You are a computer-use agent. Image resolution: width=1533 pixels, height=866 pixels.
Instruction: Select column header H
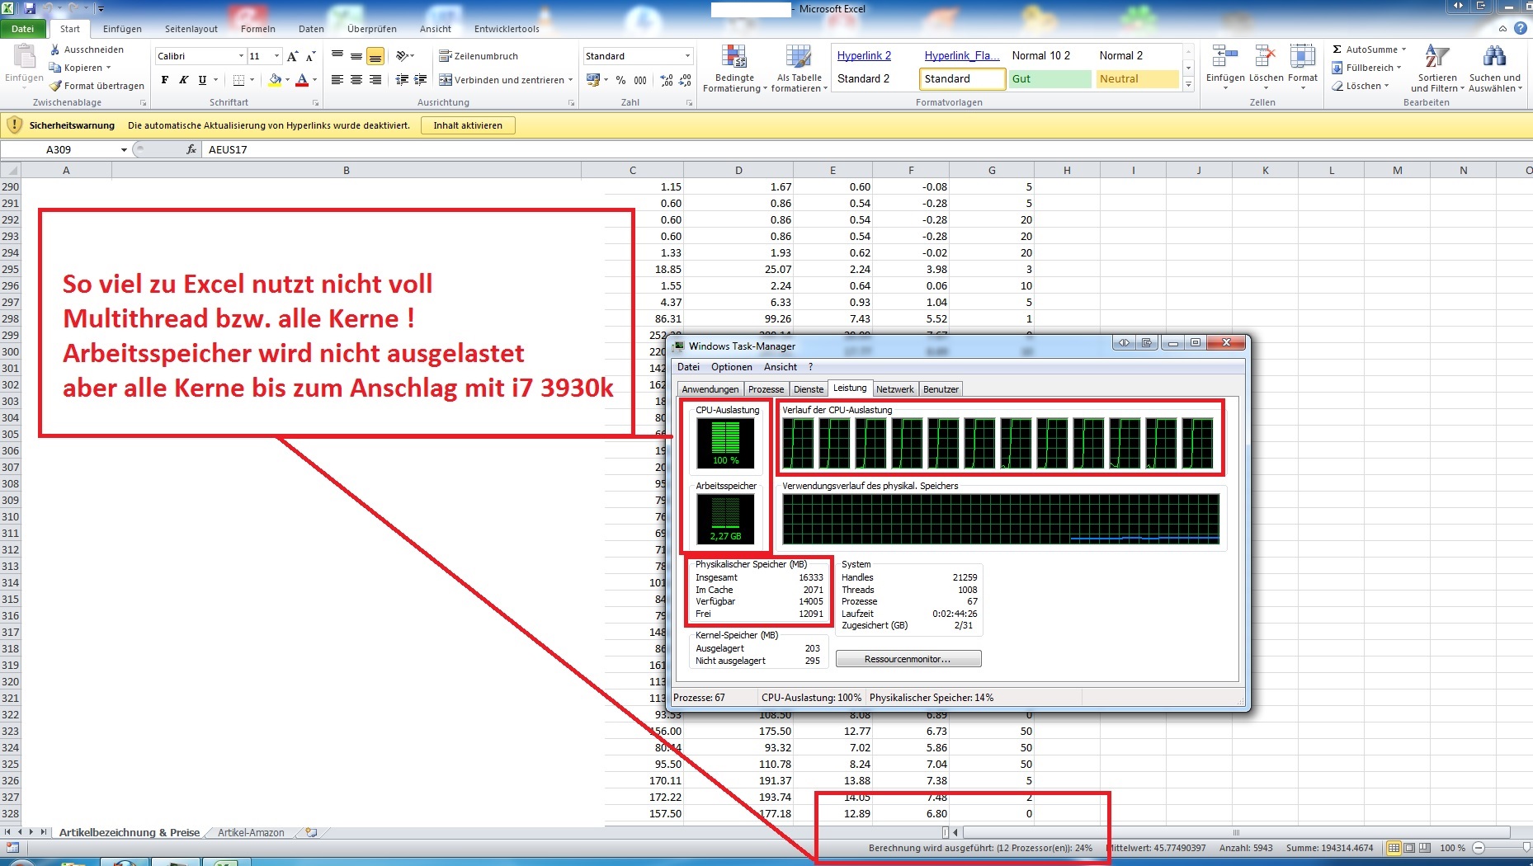[x=1067, y=171]
